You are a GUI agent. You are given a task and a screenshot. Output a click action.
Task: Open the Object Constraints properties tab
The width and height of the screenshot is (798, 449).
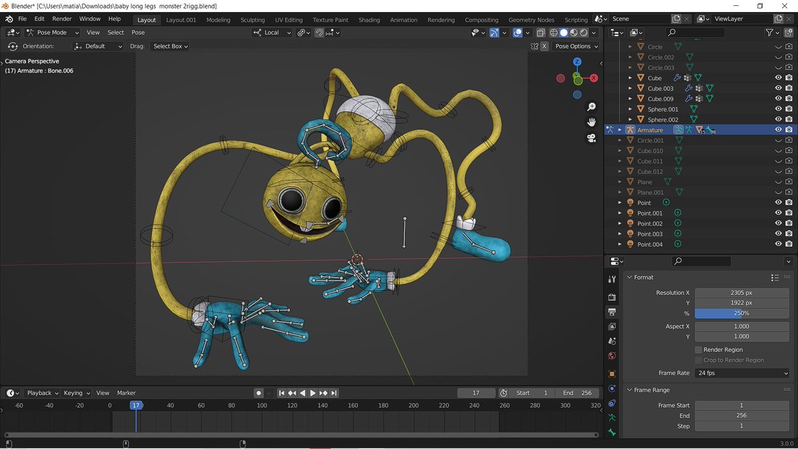point(612,403)
